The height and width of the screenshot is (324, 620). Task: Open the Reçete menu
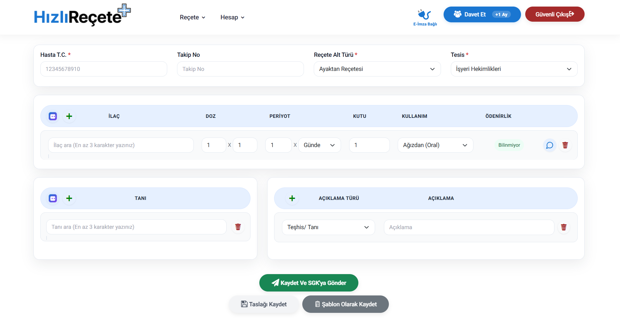coord(192,17)
